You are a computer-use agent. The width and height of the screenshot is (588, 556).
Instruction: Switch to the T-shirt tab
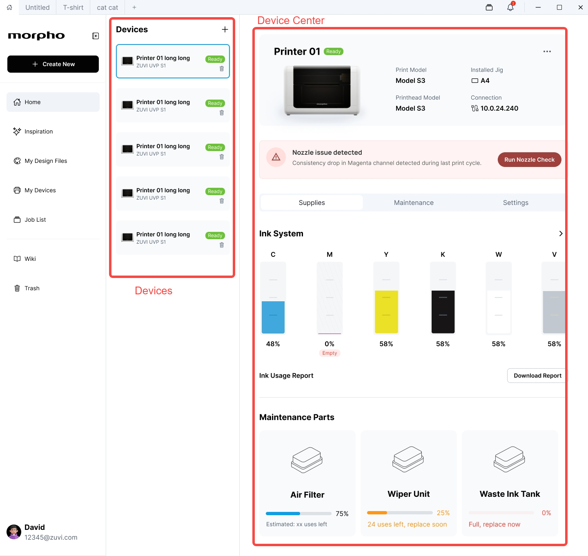(73, 7)
